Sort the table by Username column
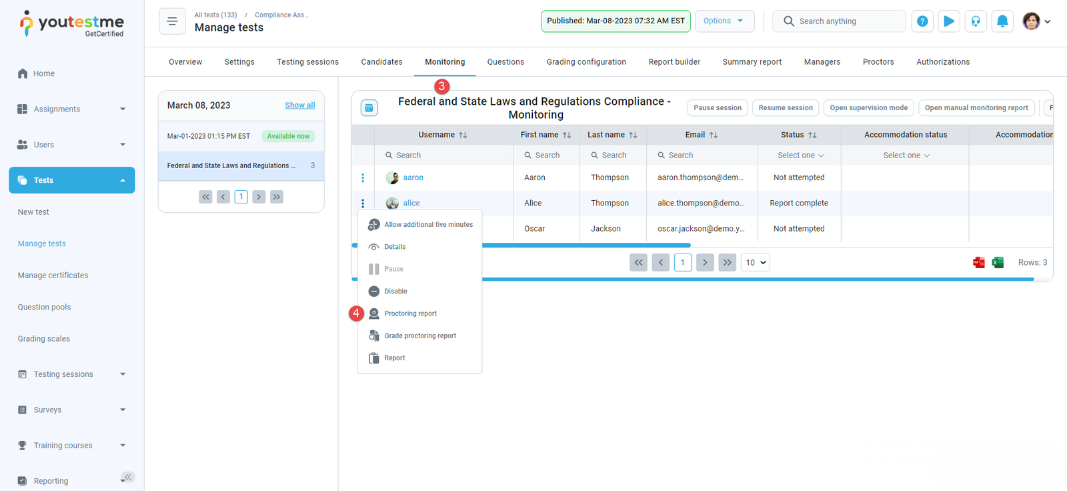The image size is (1067, 491). point(463,135)
